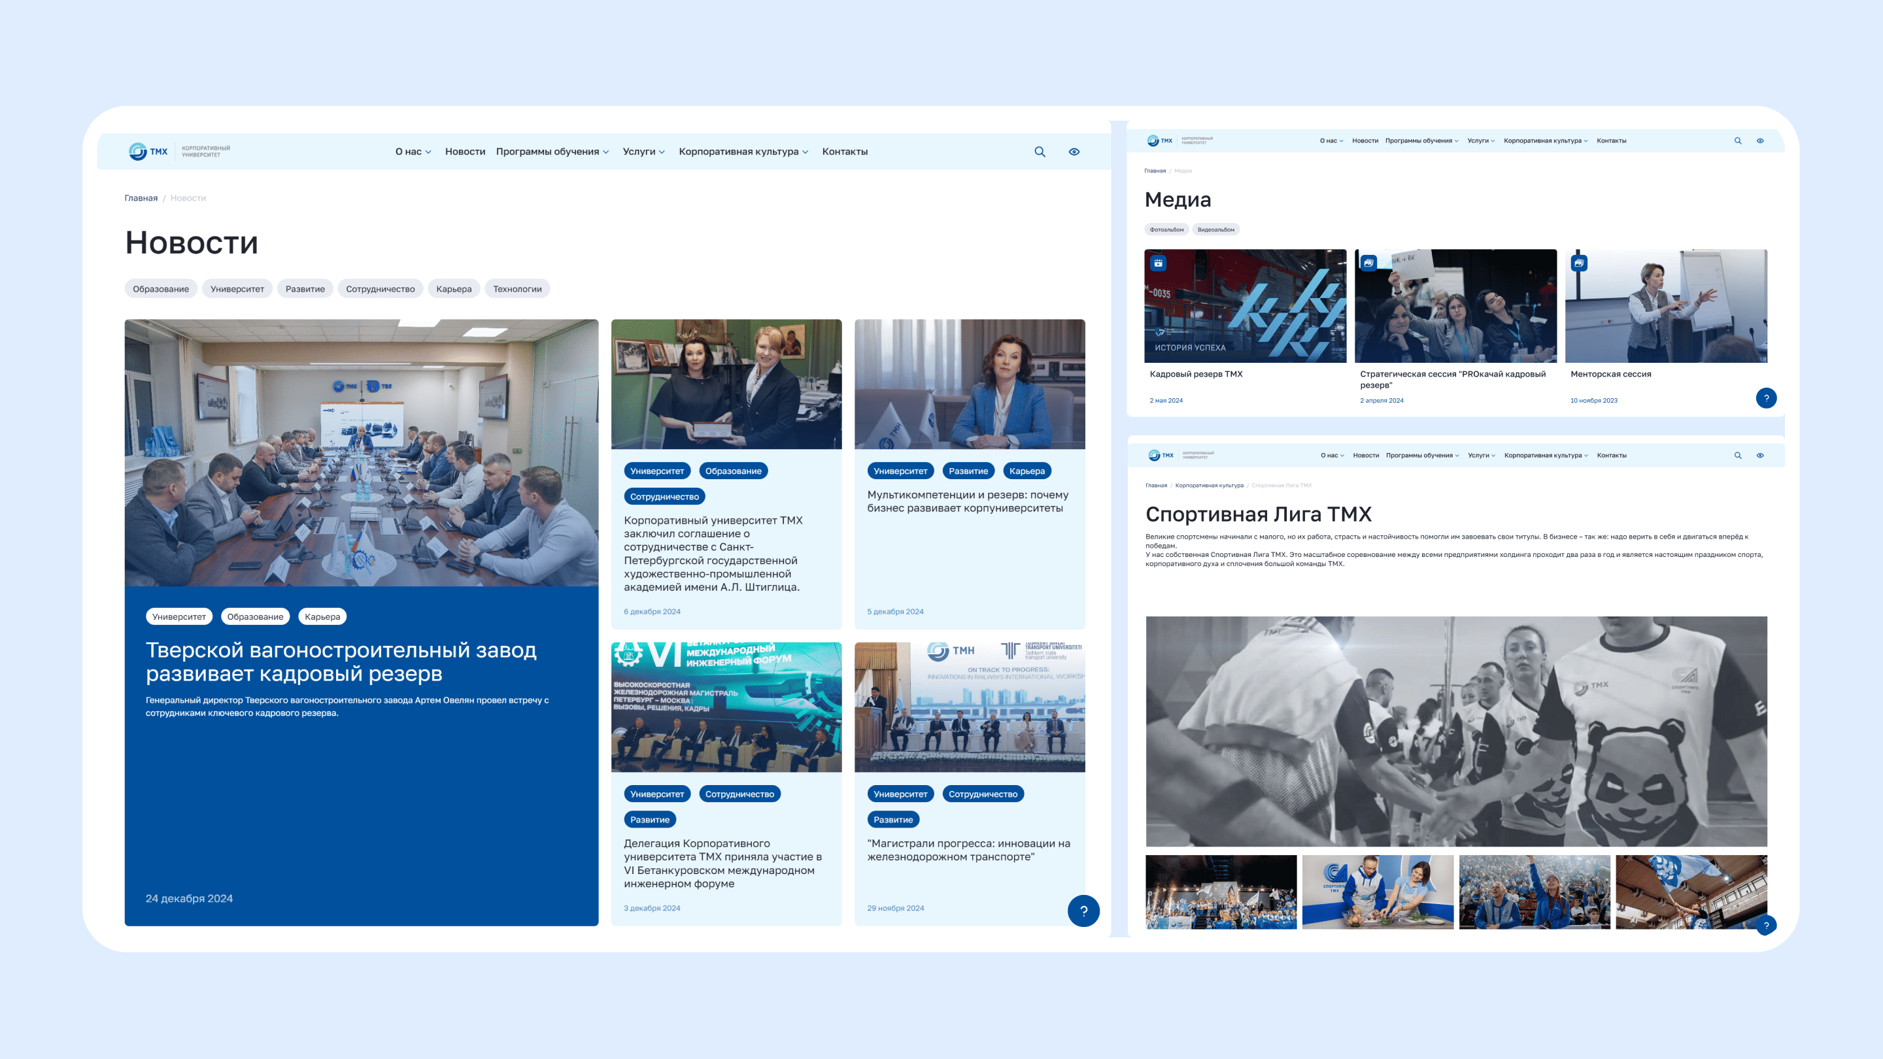Click album icon on Кадровый резерв ТМХ thumbnail
The width and height of the screenshot is (1883, 1059).
pos(1158,263)
